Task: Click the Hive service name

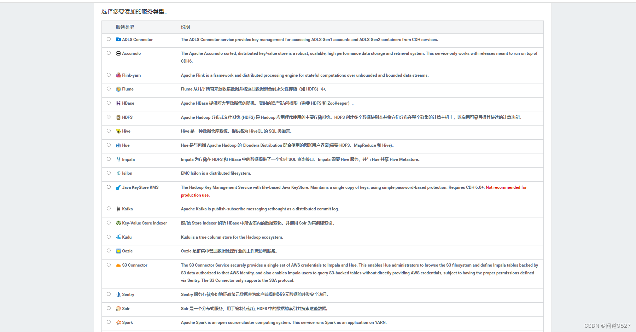Action: pos(126,131)
